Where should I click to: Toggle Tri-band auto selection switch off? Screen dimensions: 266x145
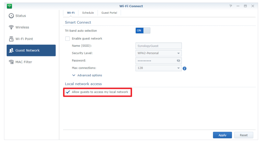pos(143,31)
